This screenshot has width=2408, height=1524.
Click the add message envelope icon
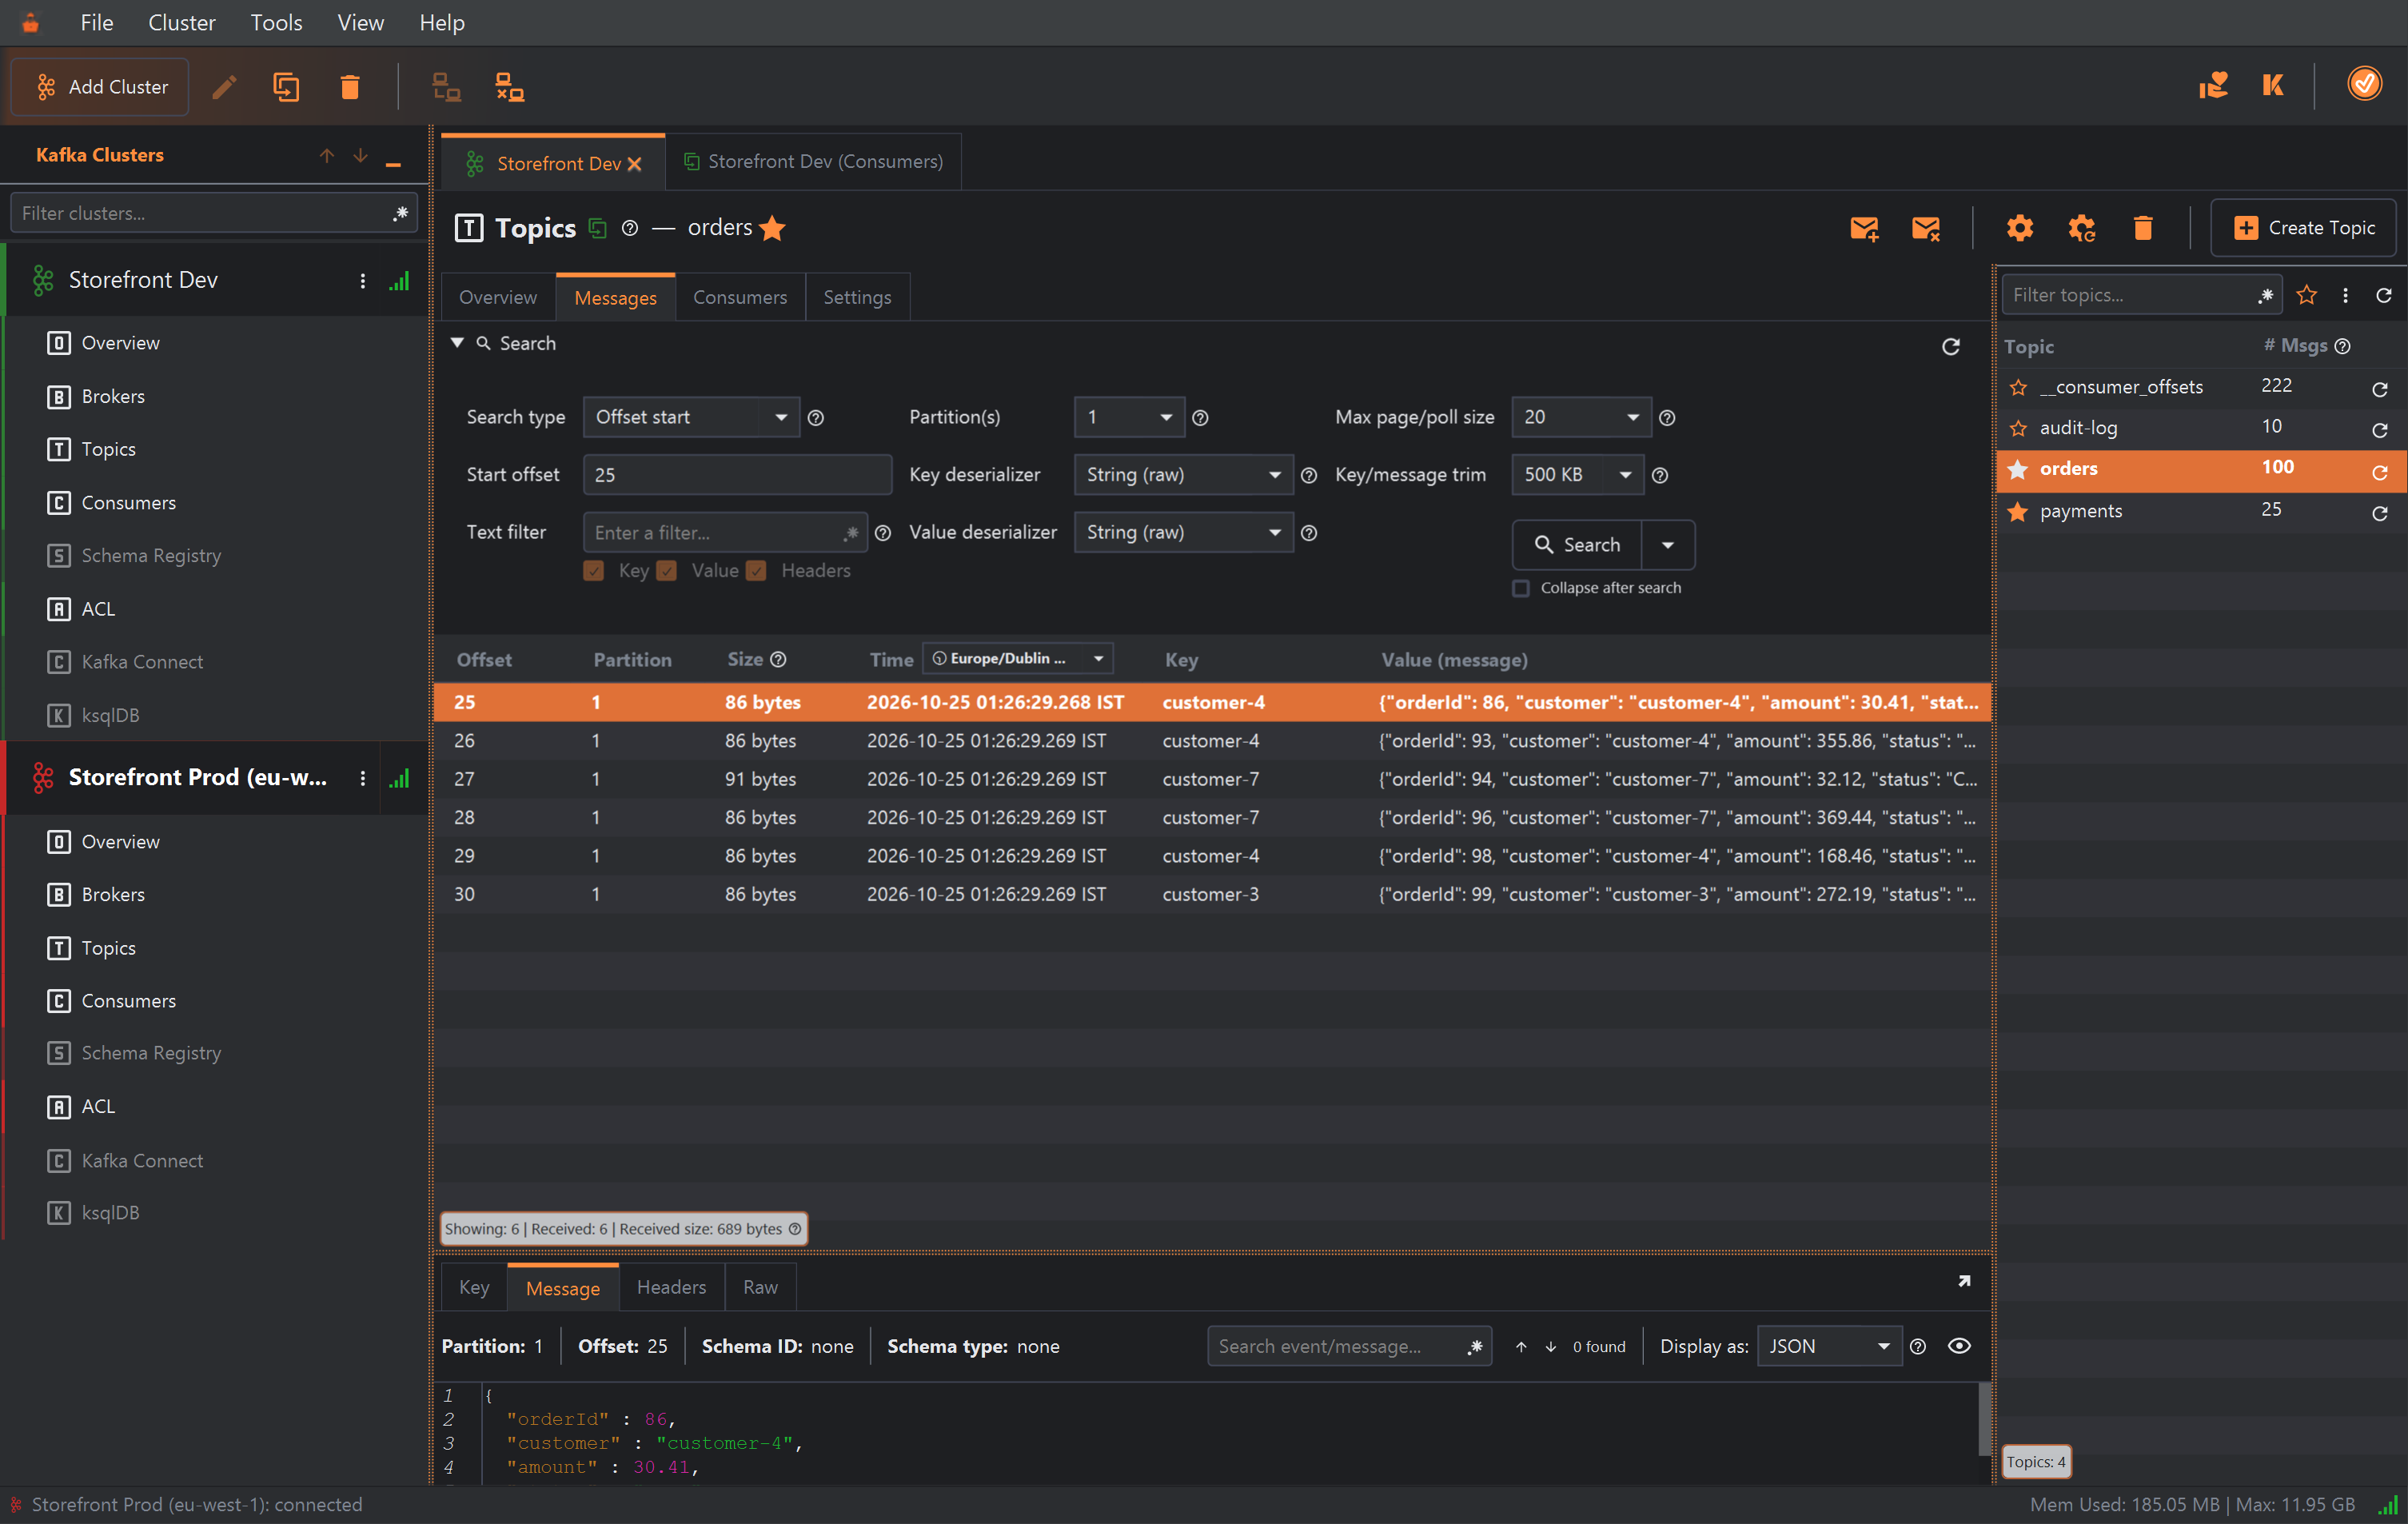tap(1864, 228)
